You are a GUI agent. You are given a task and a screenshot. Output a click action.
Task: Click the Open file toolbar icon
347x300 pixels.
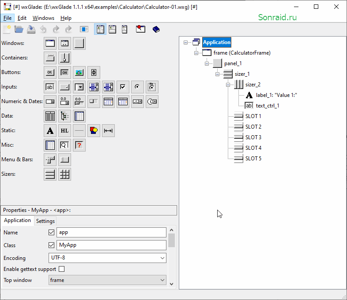pos(19,29)
